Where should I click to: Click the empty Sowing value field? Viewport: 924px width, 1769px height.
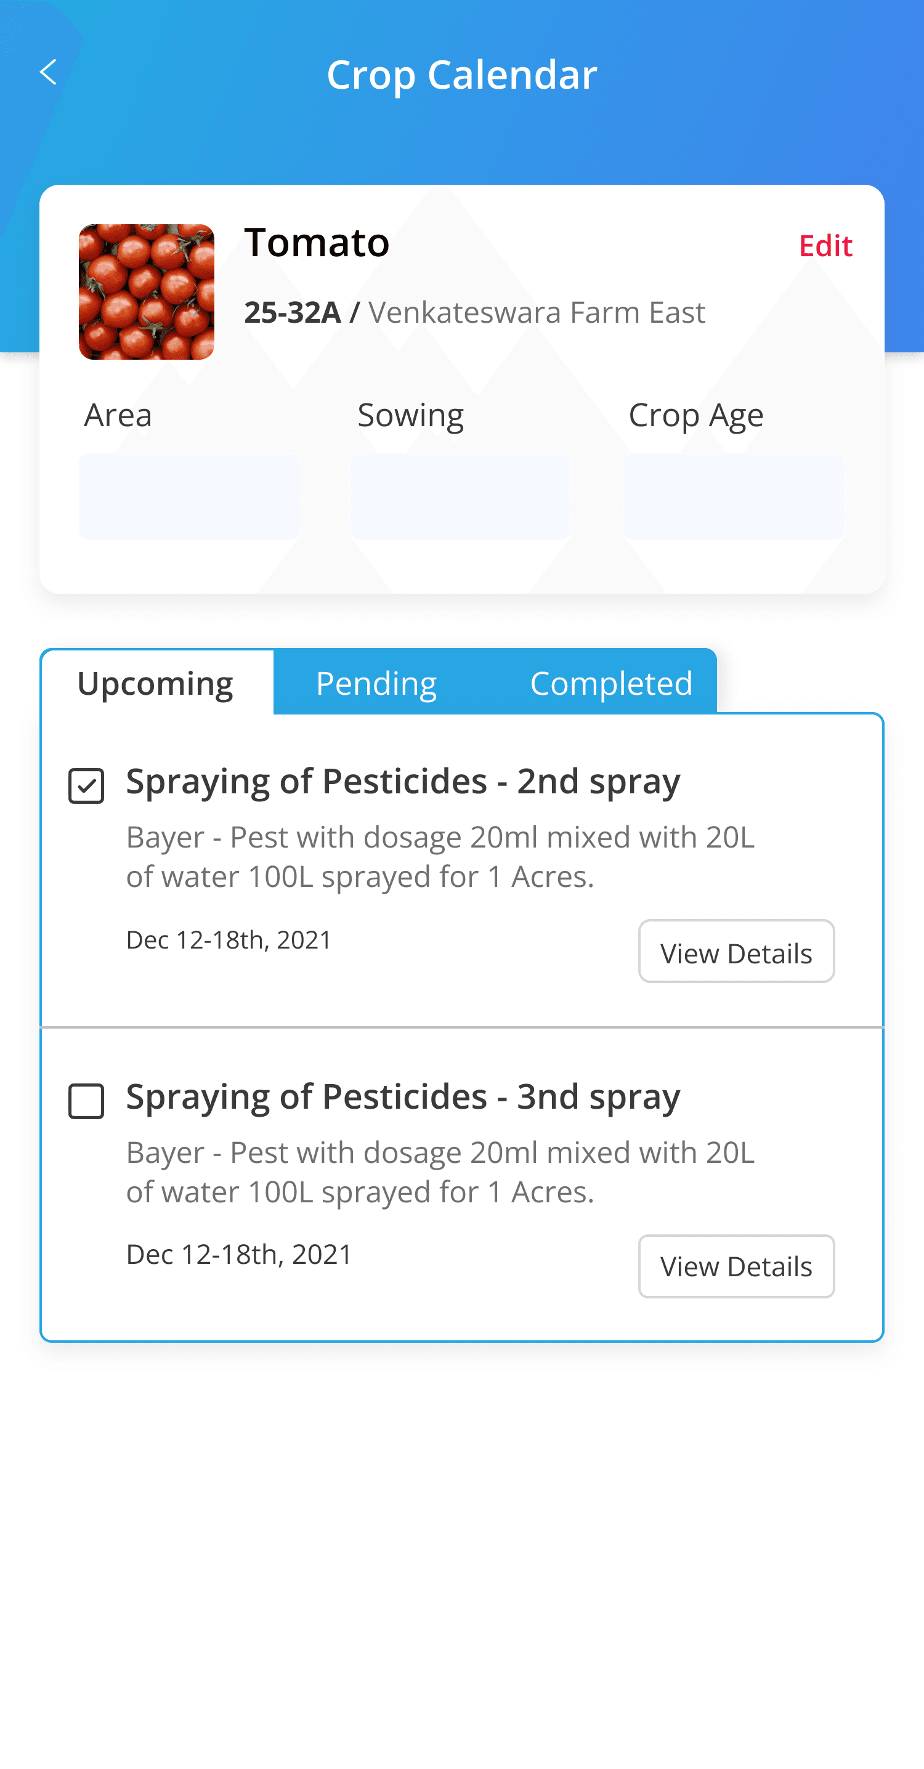[460, 496]
